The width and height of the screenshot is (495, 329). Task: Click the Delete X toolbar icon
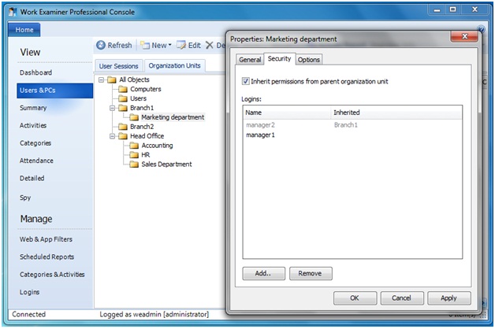[x=210, y=46]
